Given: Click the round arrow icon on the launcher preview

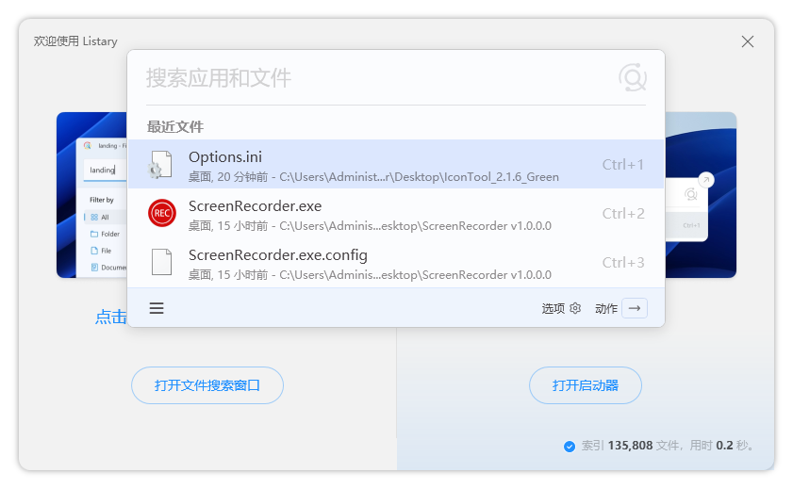Looking at the screenshot, I should point(706,179).
